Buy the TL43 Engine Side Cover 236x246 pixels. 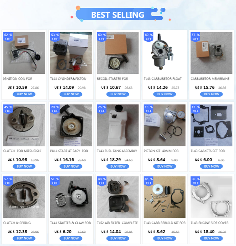click(211, 238)
